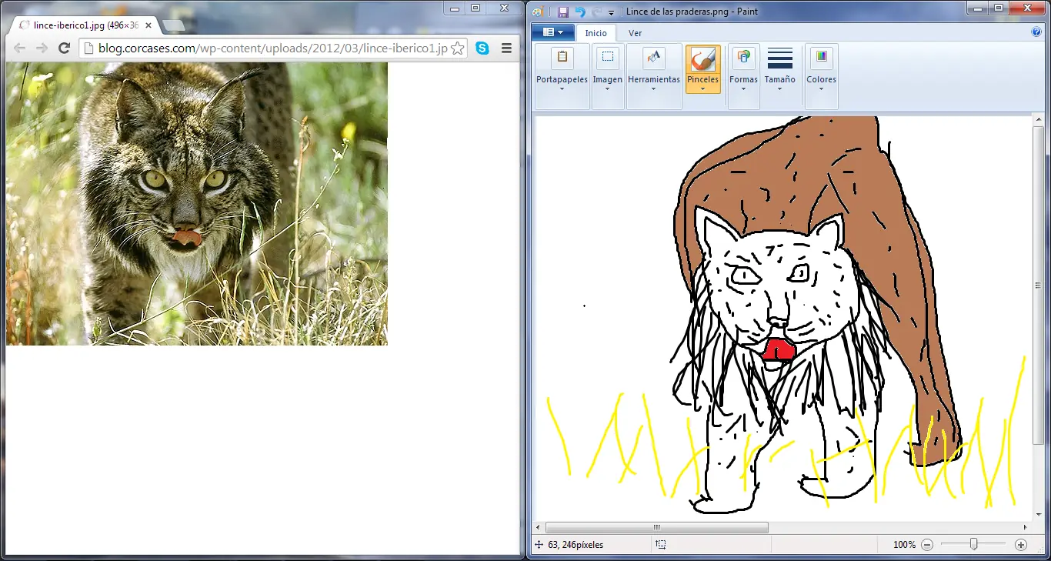
Task: Open Chrome's hamburger menu
Action: (506, 48)
